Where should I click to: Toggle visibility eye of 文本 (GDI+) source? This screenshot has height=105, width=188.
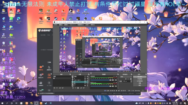tap(85, 80)
